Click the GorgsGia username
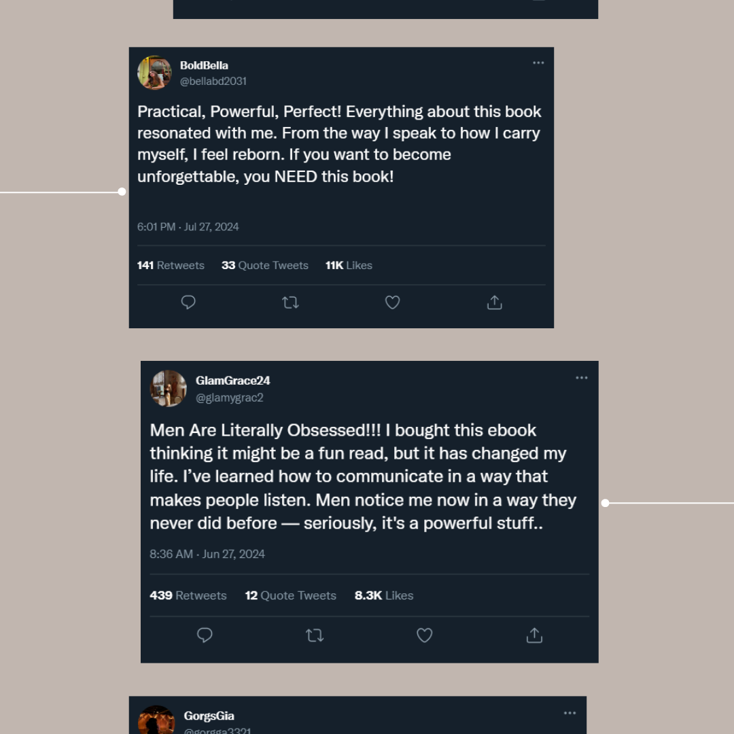This screenshot has height=734, width=734. [209, 716]
